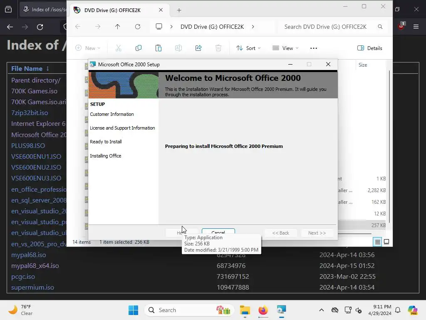
Task: Open Firefox from the taskbar
Action: click(263, 310)
